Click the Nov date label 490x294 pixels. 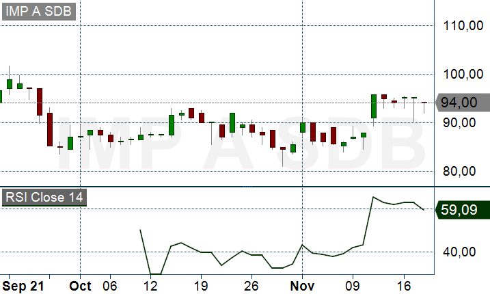click(302, 286)
